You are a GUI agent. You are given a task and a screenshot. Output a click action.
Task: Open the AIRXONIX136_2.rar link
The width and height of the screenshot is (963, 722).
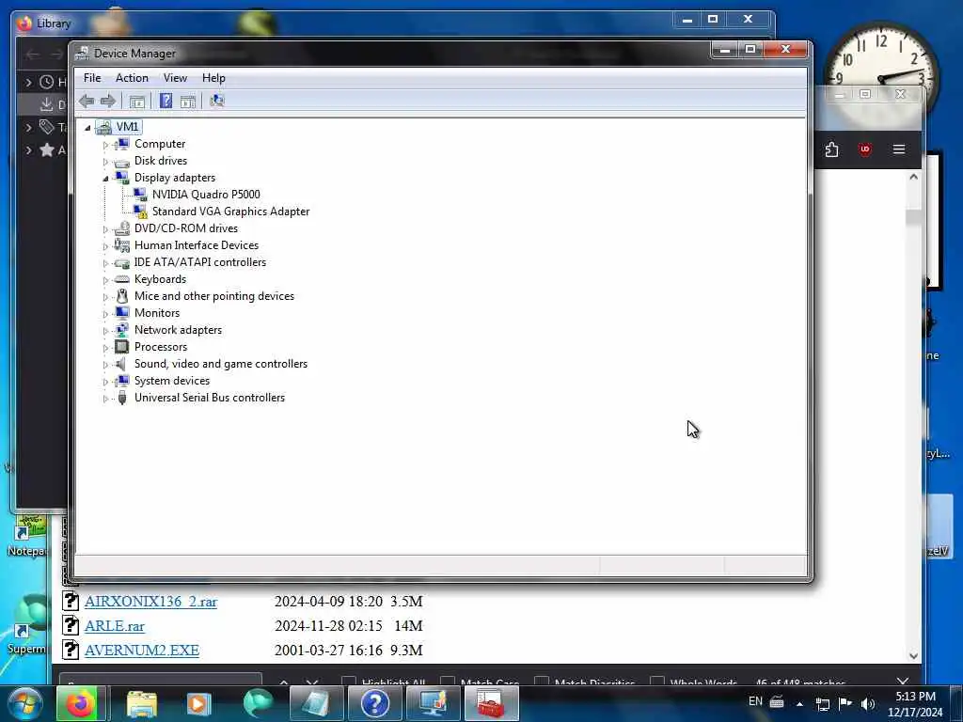tap(151, 602)
